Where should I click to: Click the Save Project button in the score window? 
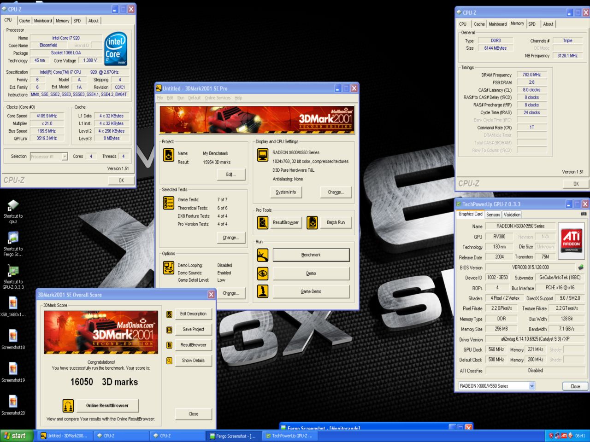(193, 329)
